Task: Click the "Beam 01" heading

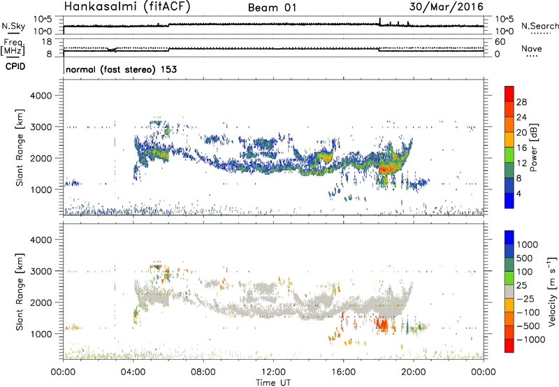Action: pyautogui.click(x=272, y=8)
